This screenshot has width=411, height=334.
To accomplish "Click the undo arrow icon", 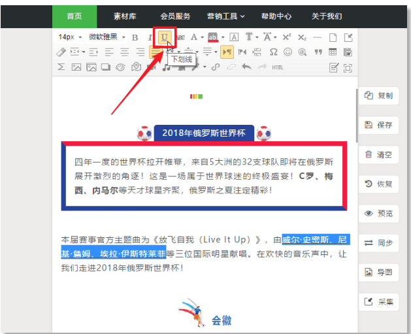I will coord(246,67).
